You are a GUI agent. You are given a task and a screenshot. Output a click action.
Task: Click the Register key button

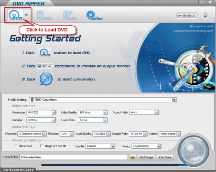pyautogui.click(x=187, y=15)
